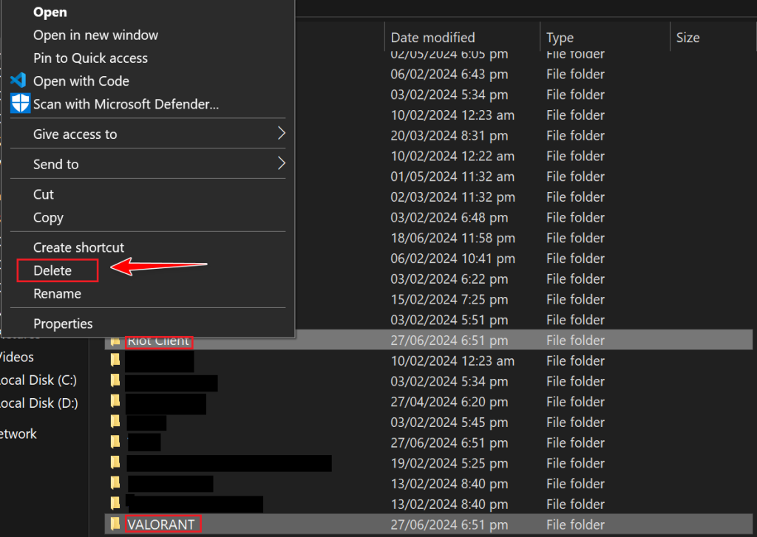Click the date 10/02/2024 12:22 am
This screenshot has height=537, width=757.
(x=452, y=157)
